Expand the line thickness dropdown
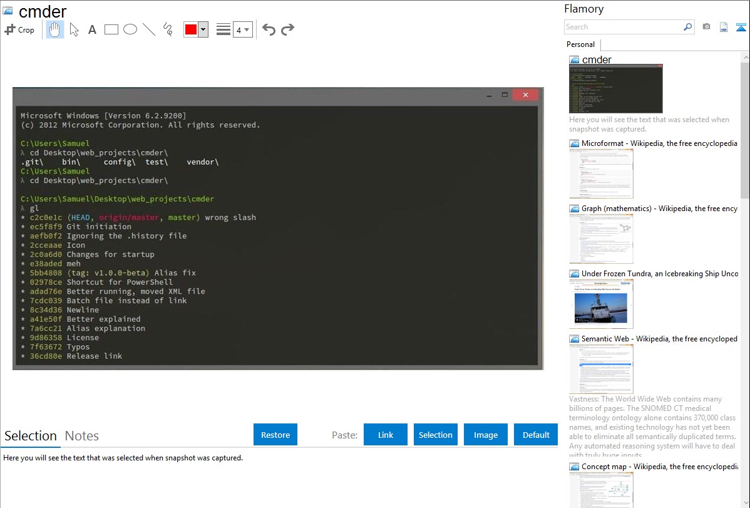 pyautogui.click(x=242, y=29)
